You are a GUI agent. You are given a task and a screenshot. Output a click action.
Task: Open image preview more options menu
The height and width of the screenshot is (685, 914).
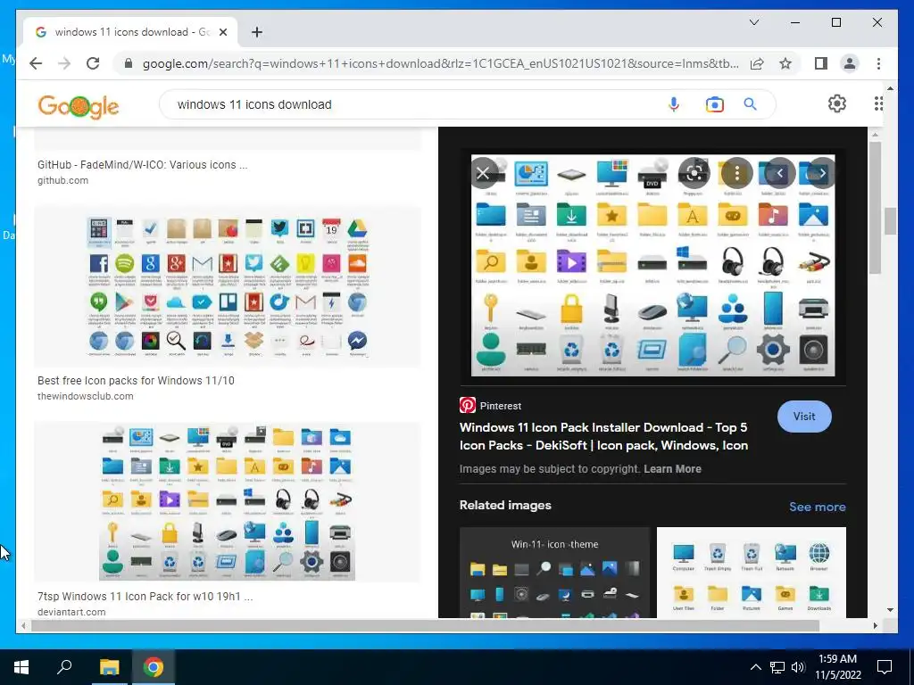[x=736, y=173]
